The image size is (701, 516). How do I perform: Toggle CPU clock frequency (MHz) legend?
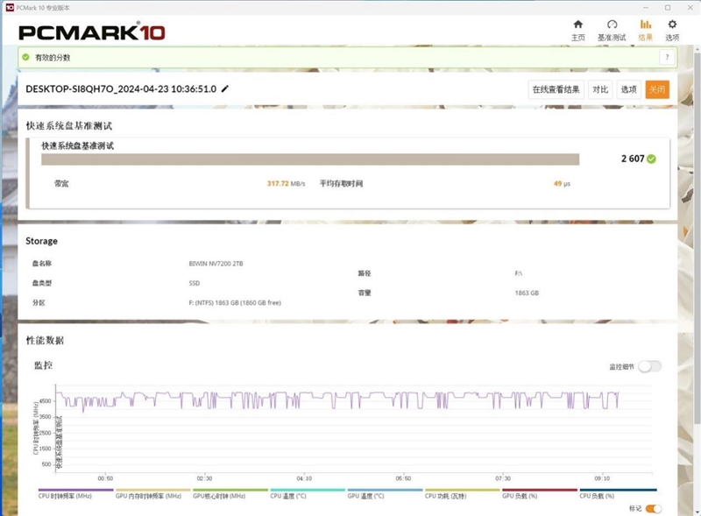point(75,493)
